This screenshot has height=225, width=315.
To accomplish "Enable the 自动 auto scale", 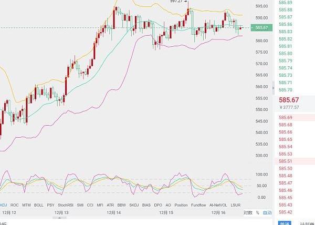I will [x=267, y=212].
